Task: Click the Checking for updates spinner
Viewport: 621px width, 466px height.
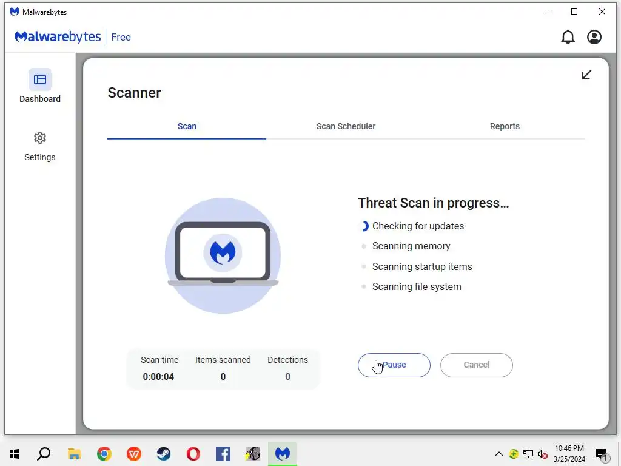Action: [364, 226]
